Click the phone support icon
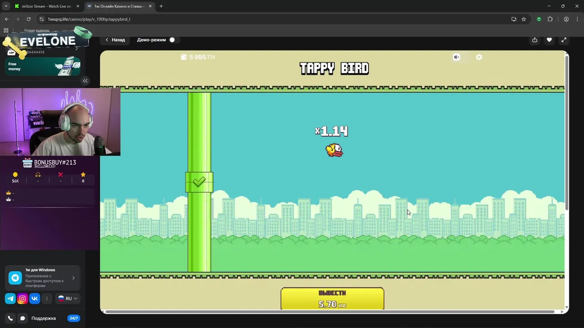The height and width of the screenshot is (328, 584). tap(10, 318)
